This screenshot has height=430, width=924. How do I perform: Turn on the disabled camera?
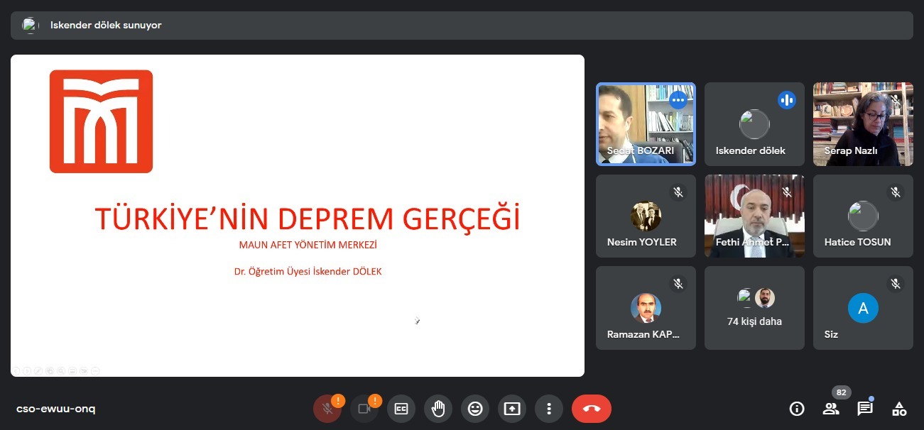coord(364,409)
